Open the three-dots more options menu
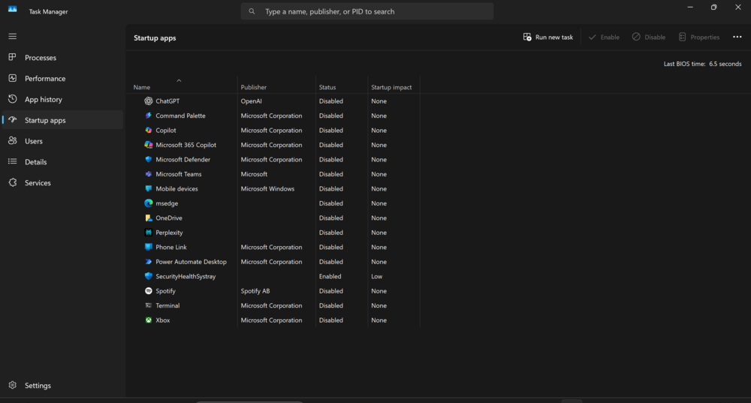Image resolution: width=751 pixels, height=403 pixels. tap(737, 37)
